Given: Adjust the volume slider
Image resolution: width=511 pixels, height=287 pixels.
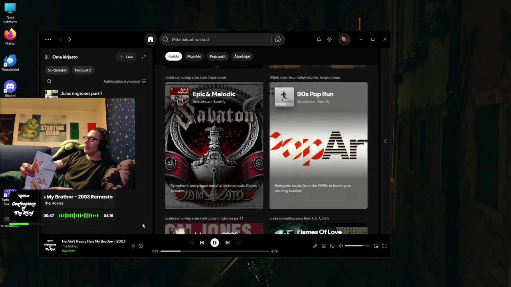Looking at the screenshot, I should click(x=357, y=246).
